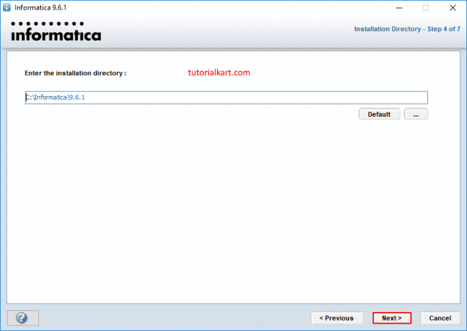Browse for a folder with the ellipsis button
Image resolution: width=467 pixels, height=331 pixels.
pos(416,114)
